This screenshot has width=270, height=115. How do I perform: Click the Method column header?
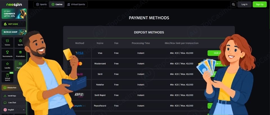(x=80, y=43)
